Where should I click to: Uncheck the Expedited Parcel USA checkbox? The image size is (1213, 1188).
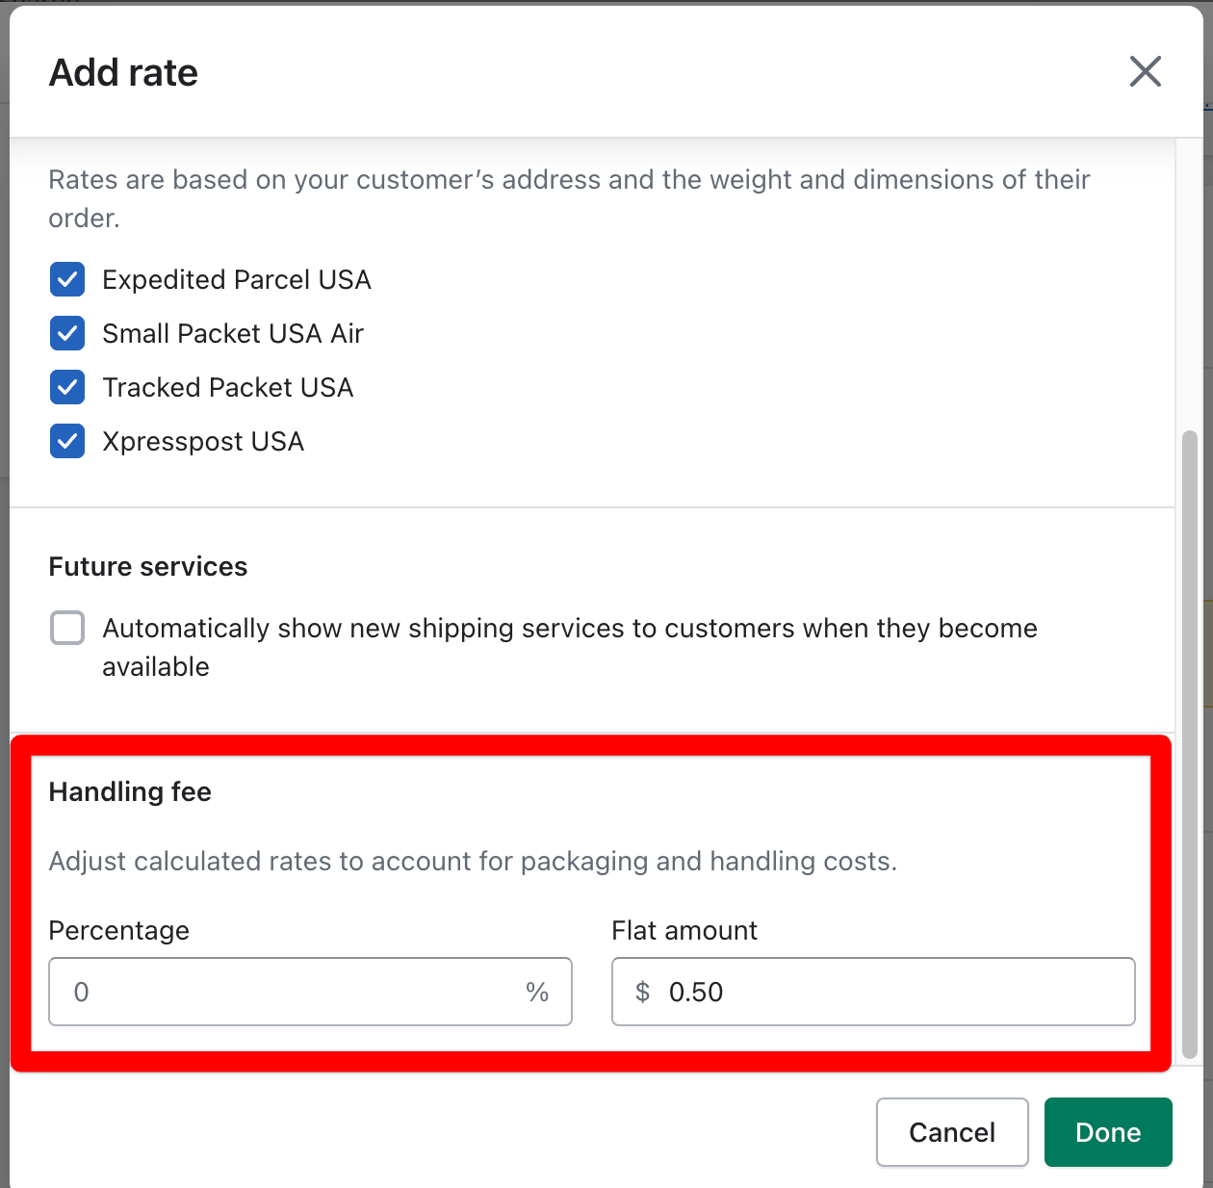pos(67,280)
